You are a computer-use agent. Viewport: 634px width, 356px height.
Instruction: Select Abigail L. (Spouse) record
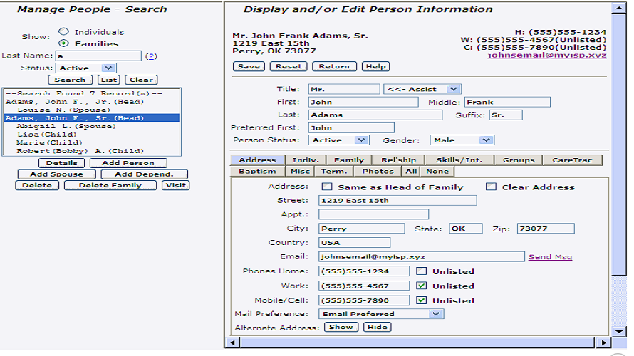(x=92, y=126)
